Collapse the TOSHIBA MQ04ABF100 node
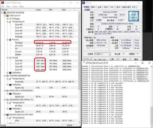153x128 pixels. 5,76
